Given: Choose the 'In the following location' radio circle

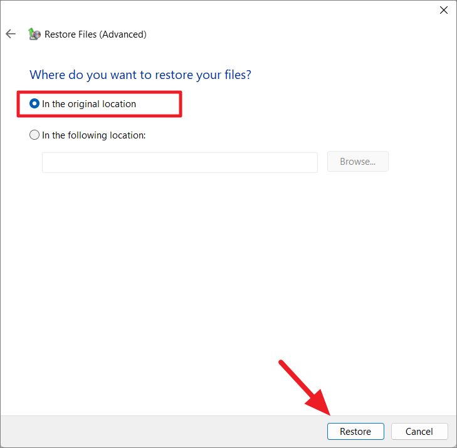Looking at the screenshot, I should (x=34, y=135).
